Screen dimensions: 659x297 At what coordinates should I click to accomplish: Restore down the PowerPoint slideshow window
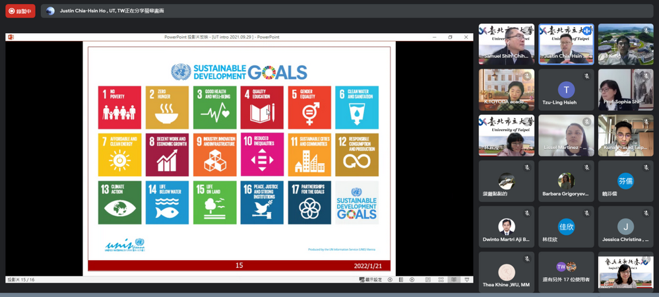coord(450,37)
